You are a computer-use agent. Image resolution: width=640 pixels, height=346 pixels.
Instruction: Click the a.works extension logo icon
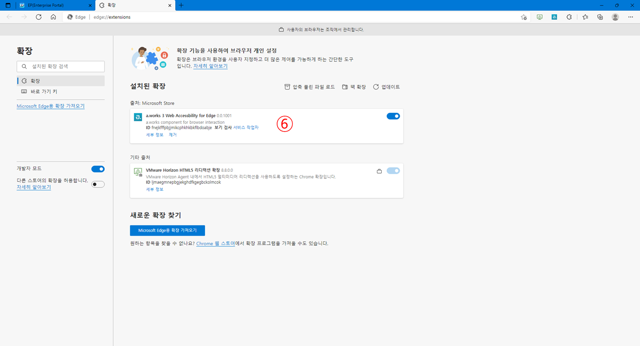(138, 117)
